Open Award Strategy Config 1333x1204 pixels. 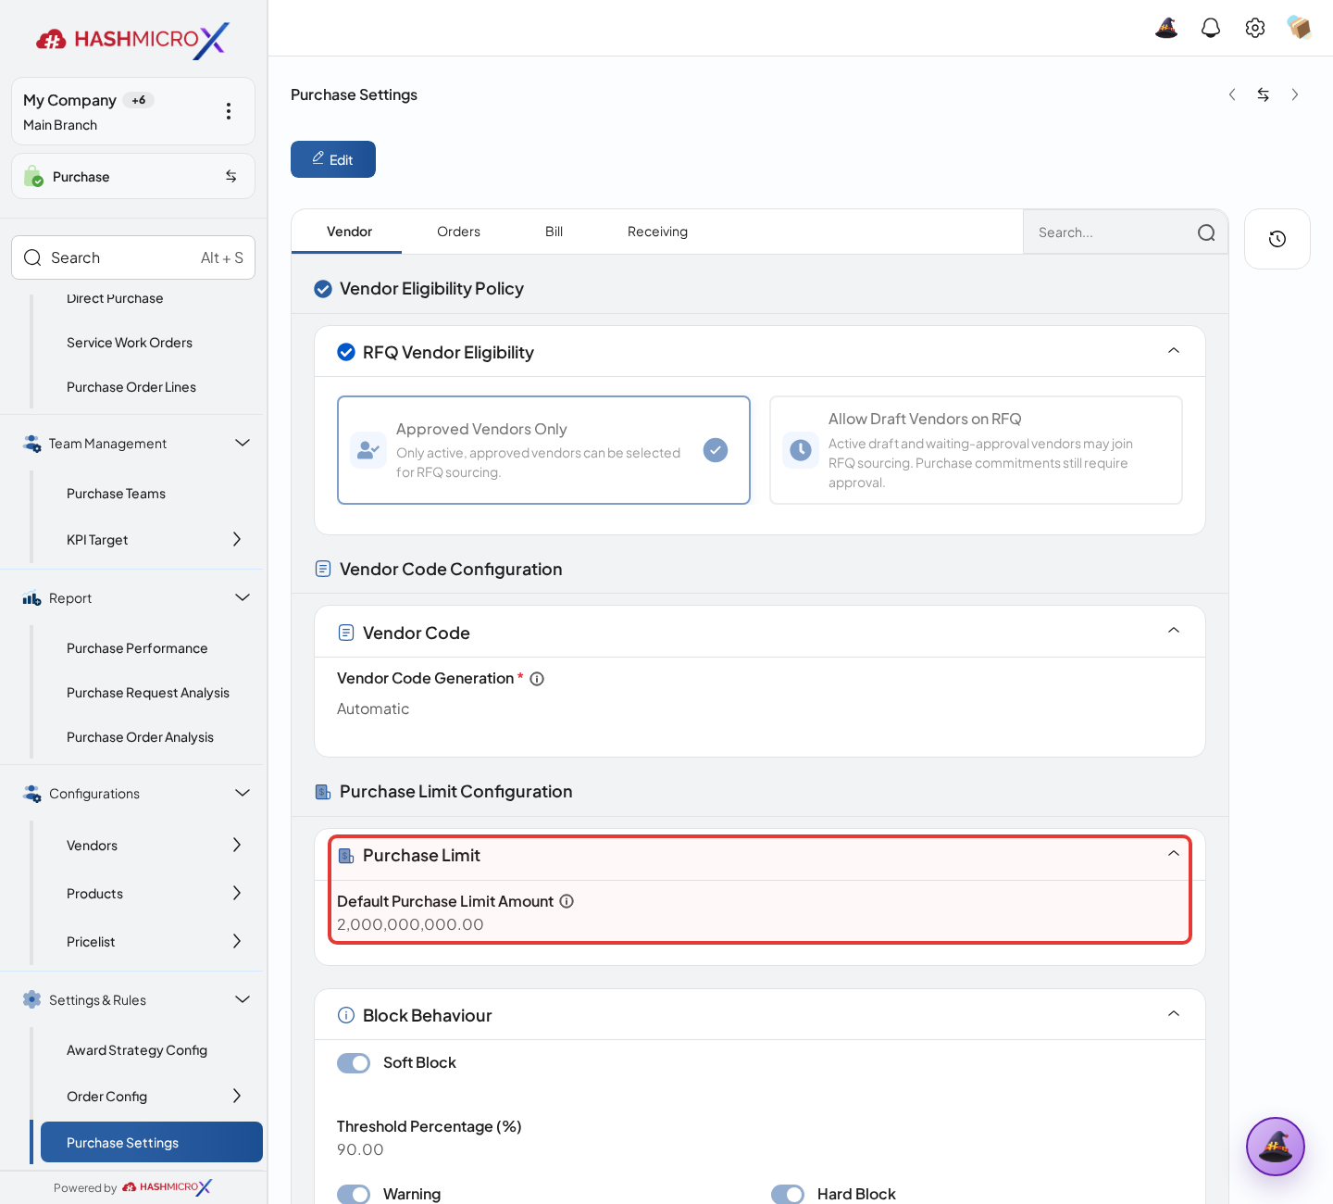pos(137,1050)
